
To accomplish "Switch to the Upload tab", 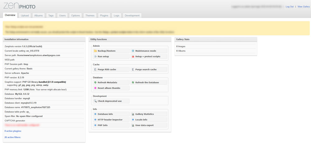I will [25, 16].
